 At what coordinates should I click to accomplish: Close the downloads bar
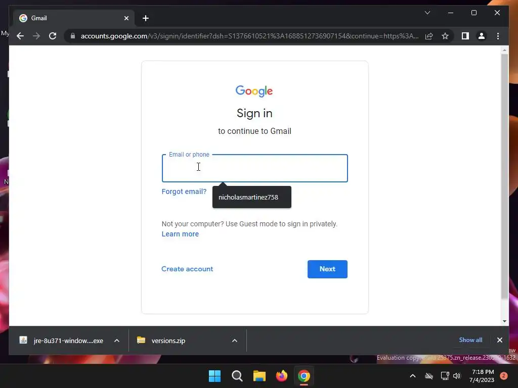(x=499, y=340)
